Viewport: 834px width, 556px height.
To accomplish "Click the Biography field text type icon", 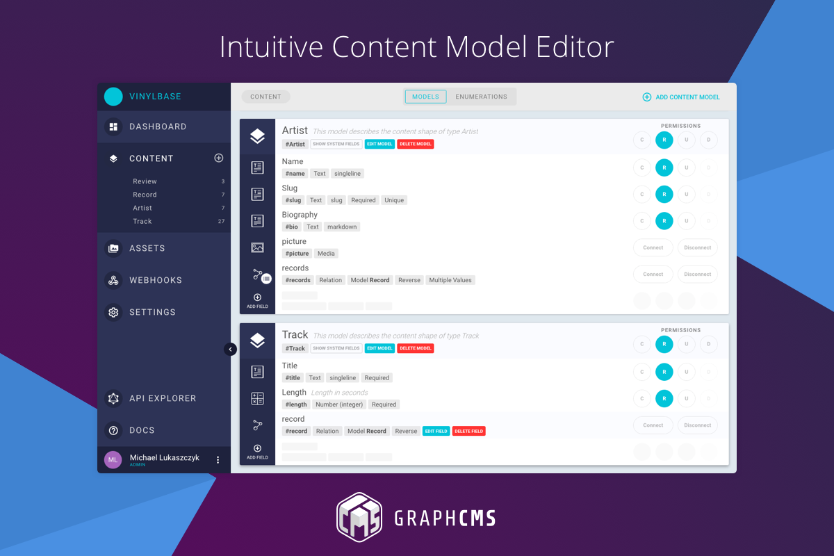I will coord(257,221).
